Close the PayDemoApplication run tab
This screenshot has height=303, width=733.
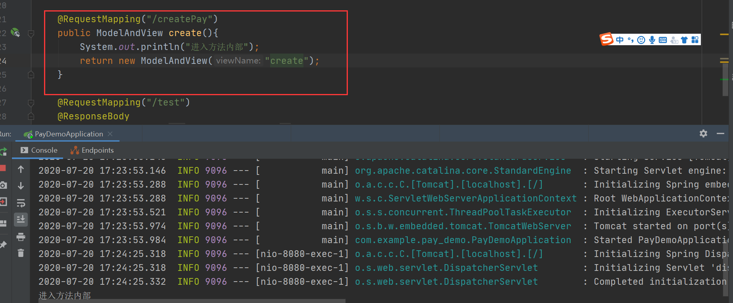[110, 134]
